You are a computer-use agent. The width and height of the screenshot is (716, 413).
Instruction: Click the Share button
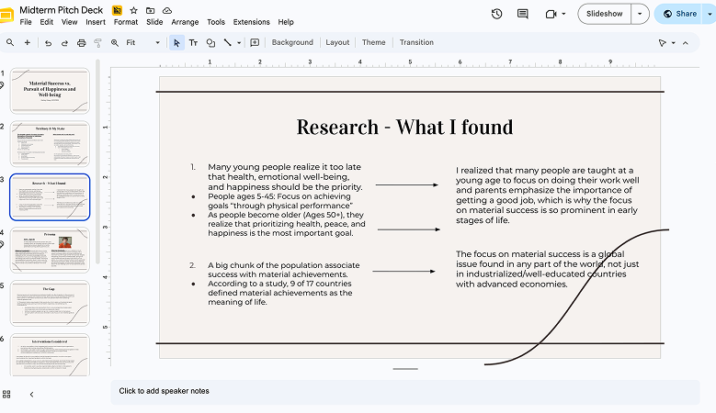click(680, 14)
